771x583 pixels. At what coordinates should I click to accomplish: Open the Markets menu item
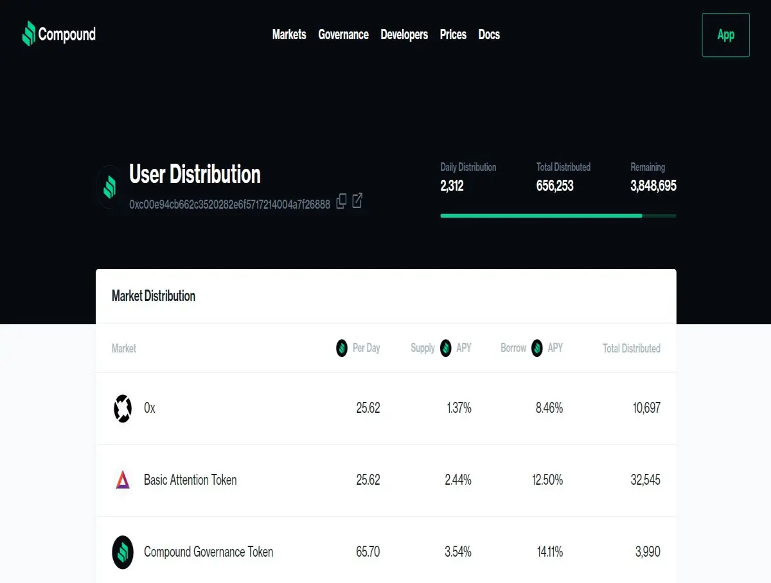(289, 35)
